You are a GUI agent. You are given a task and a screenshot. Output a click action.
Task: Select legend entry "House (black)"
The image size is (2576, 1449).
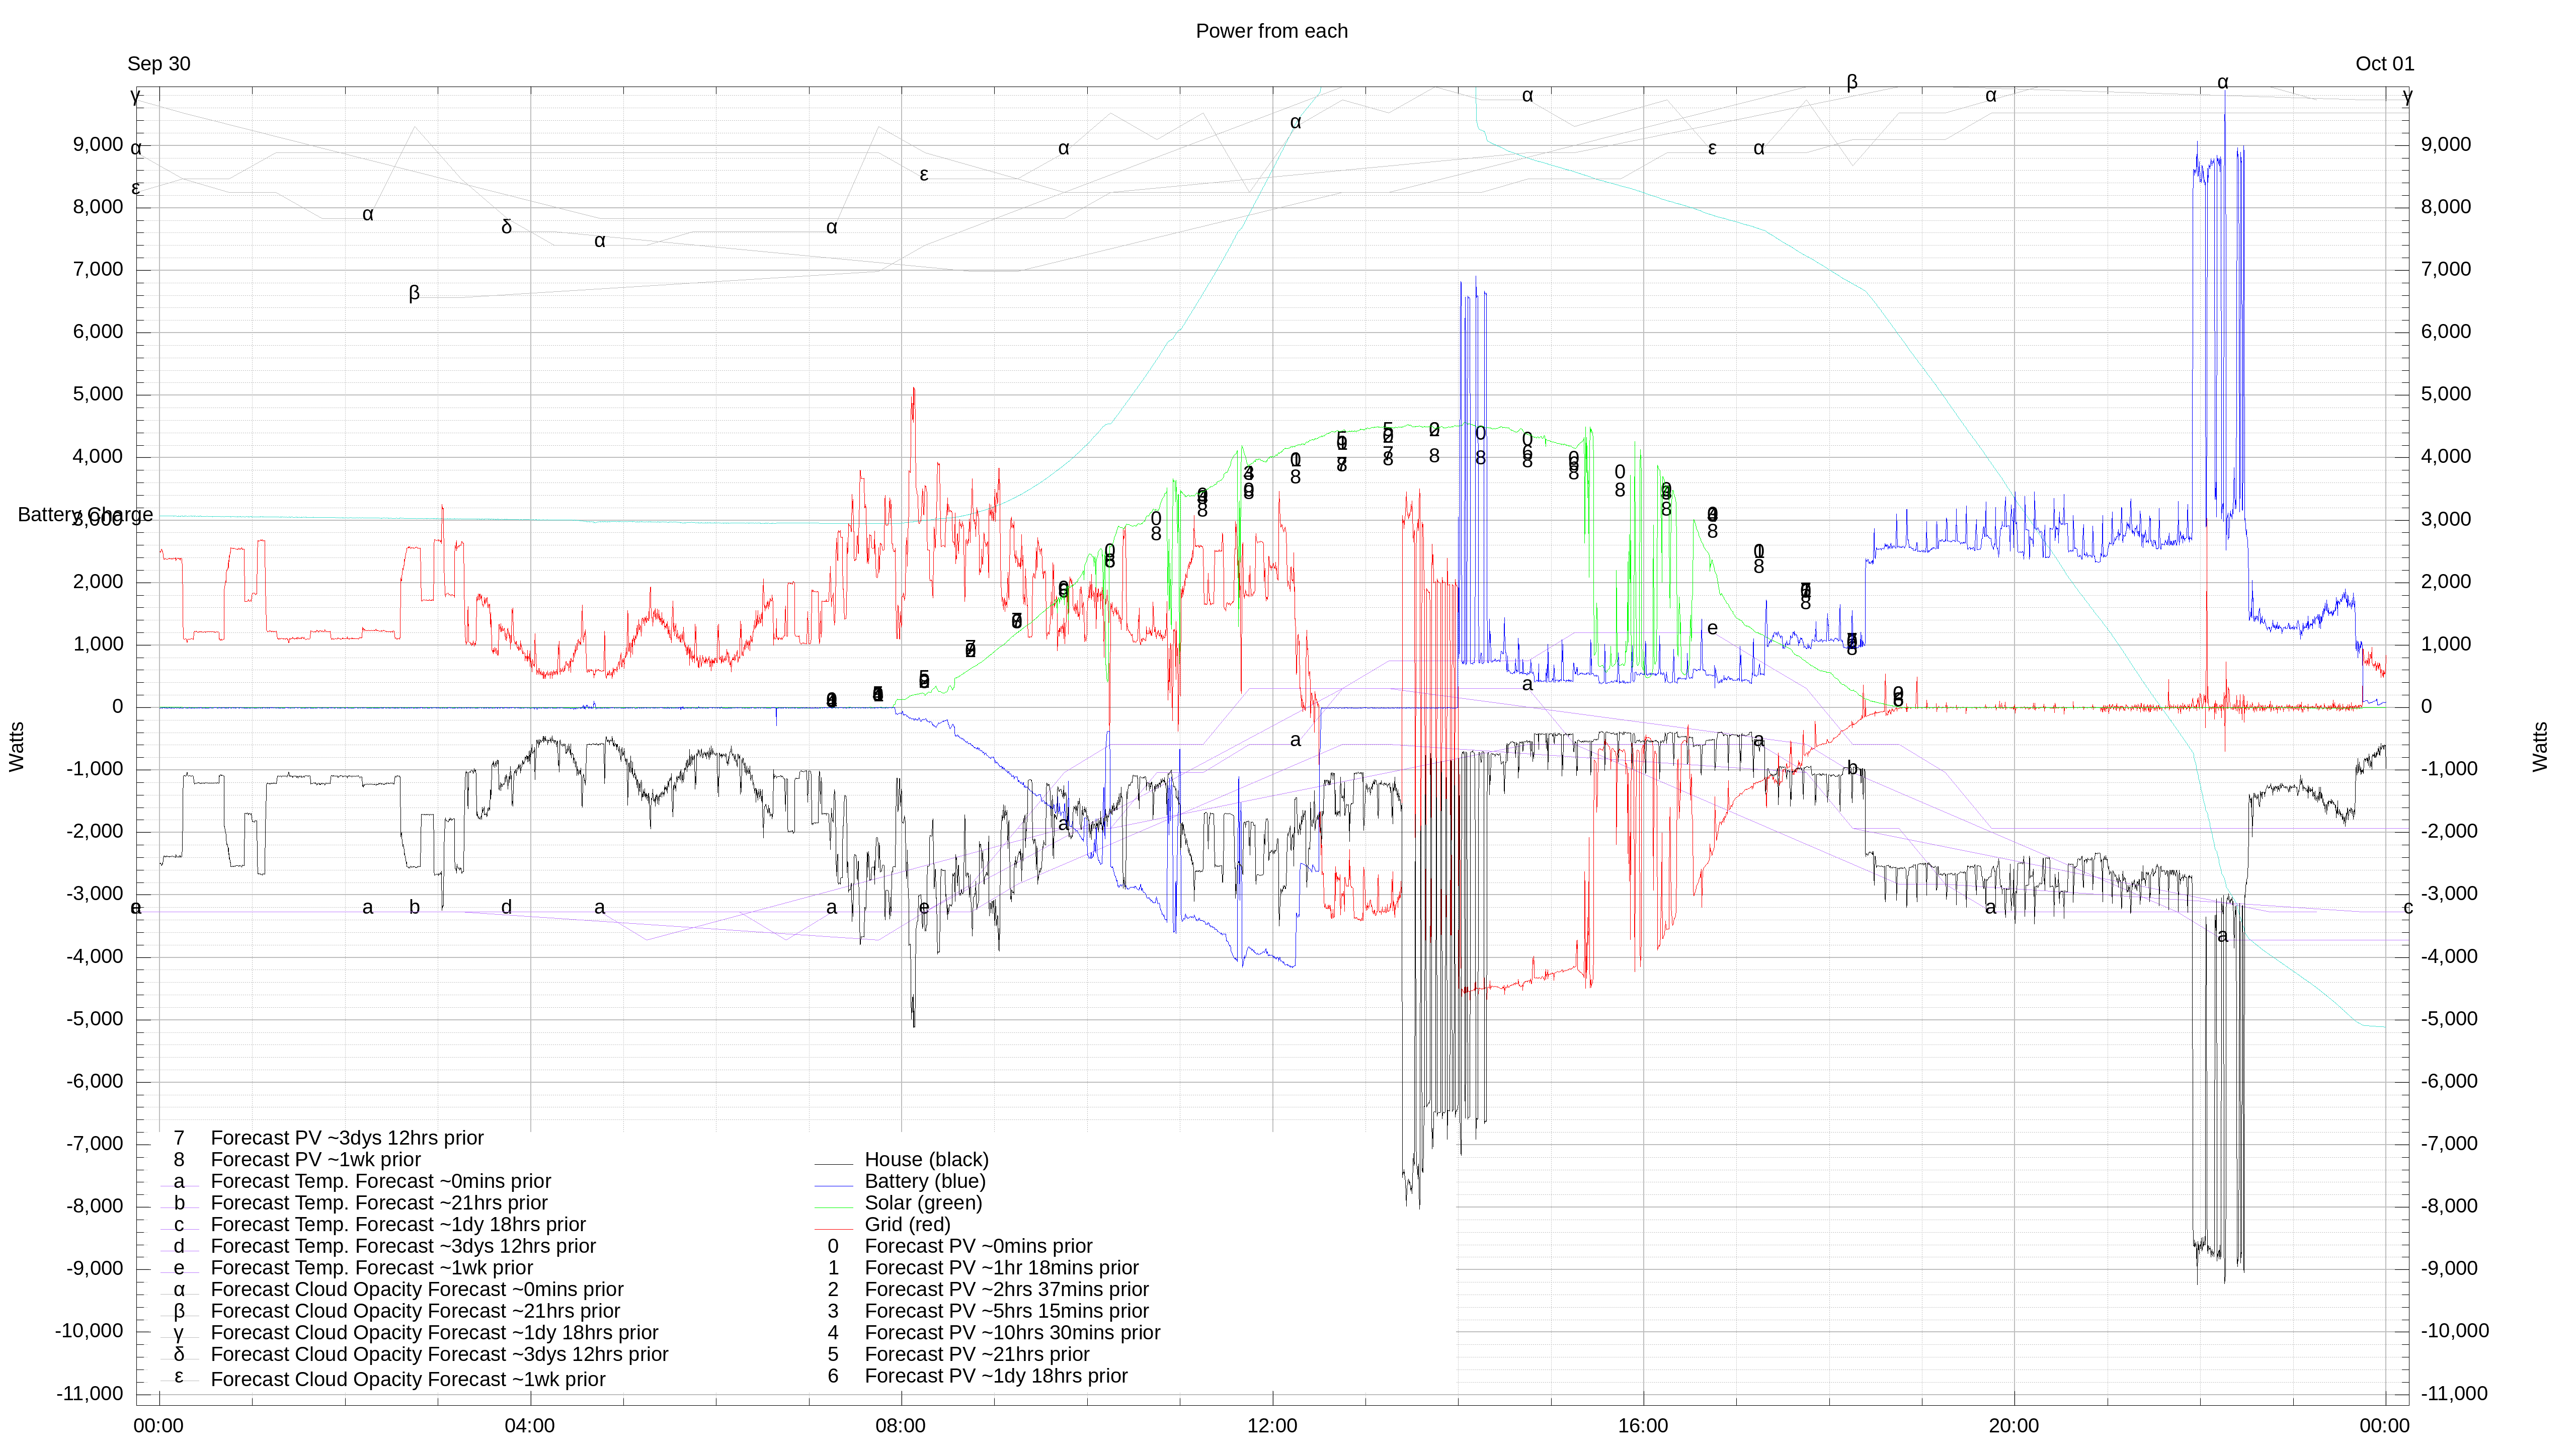[926, 1160]
